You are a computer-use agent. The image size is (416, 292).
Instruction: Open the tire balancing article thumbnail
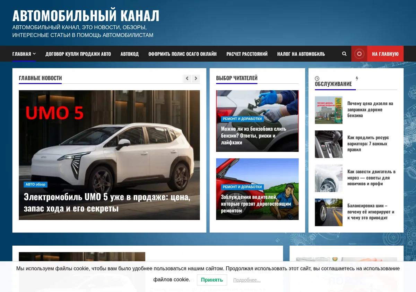329,212
